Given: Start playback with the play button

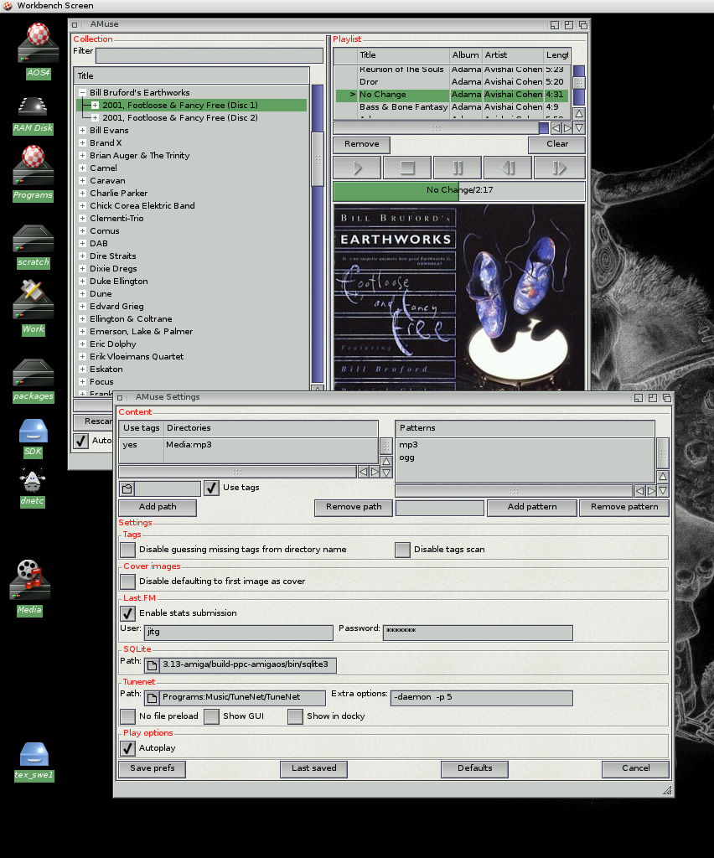Looking at the screenshot, I should coord(357,168).
